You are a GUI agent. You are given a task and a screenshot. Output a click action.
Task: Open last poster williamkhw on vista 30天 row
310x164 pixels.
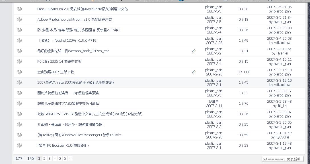(x=282, y=85)
